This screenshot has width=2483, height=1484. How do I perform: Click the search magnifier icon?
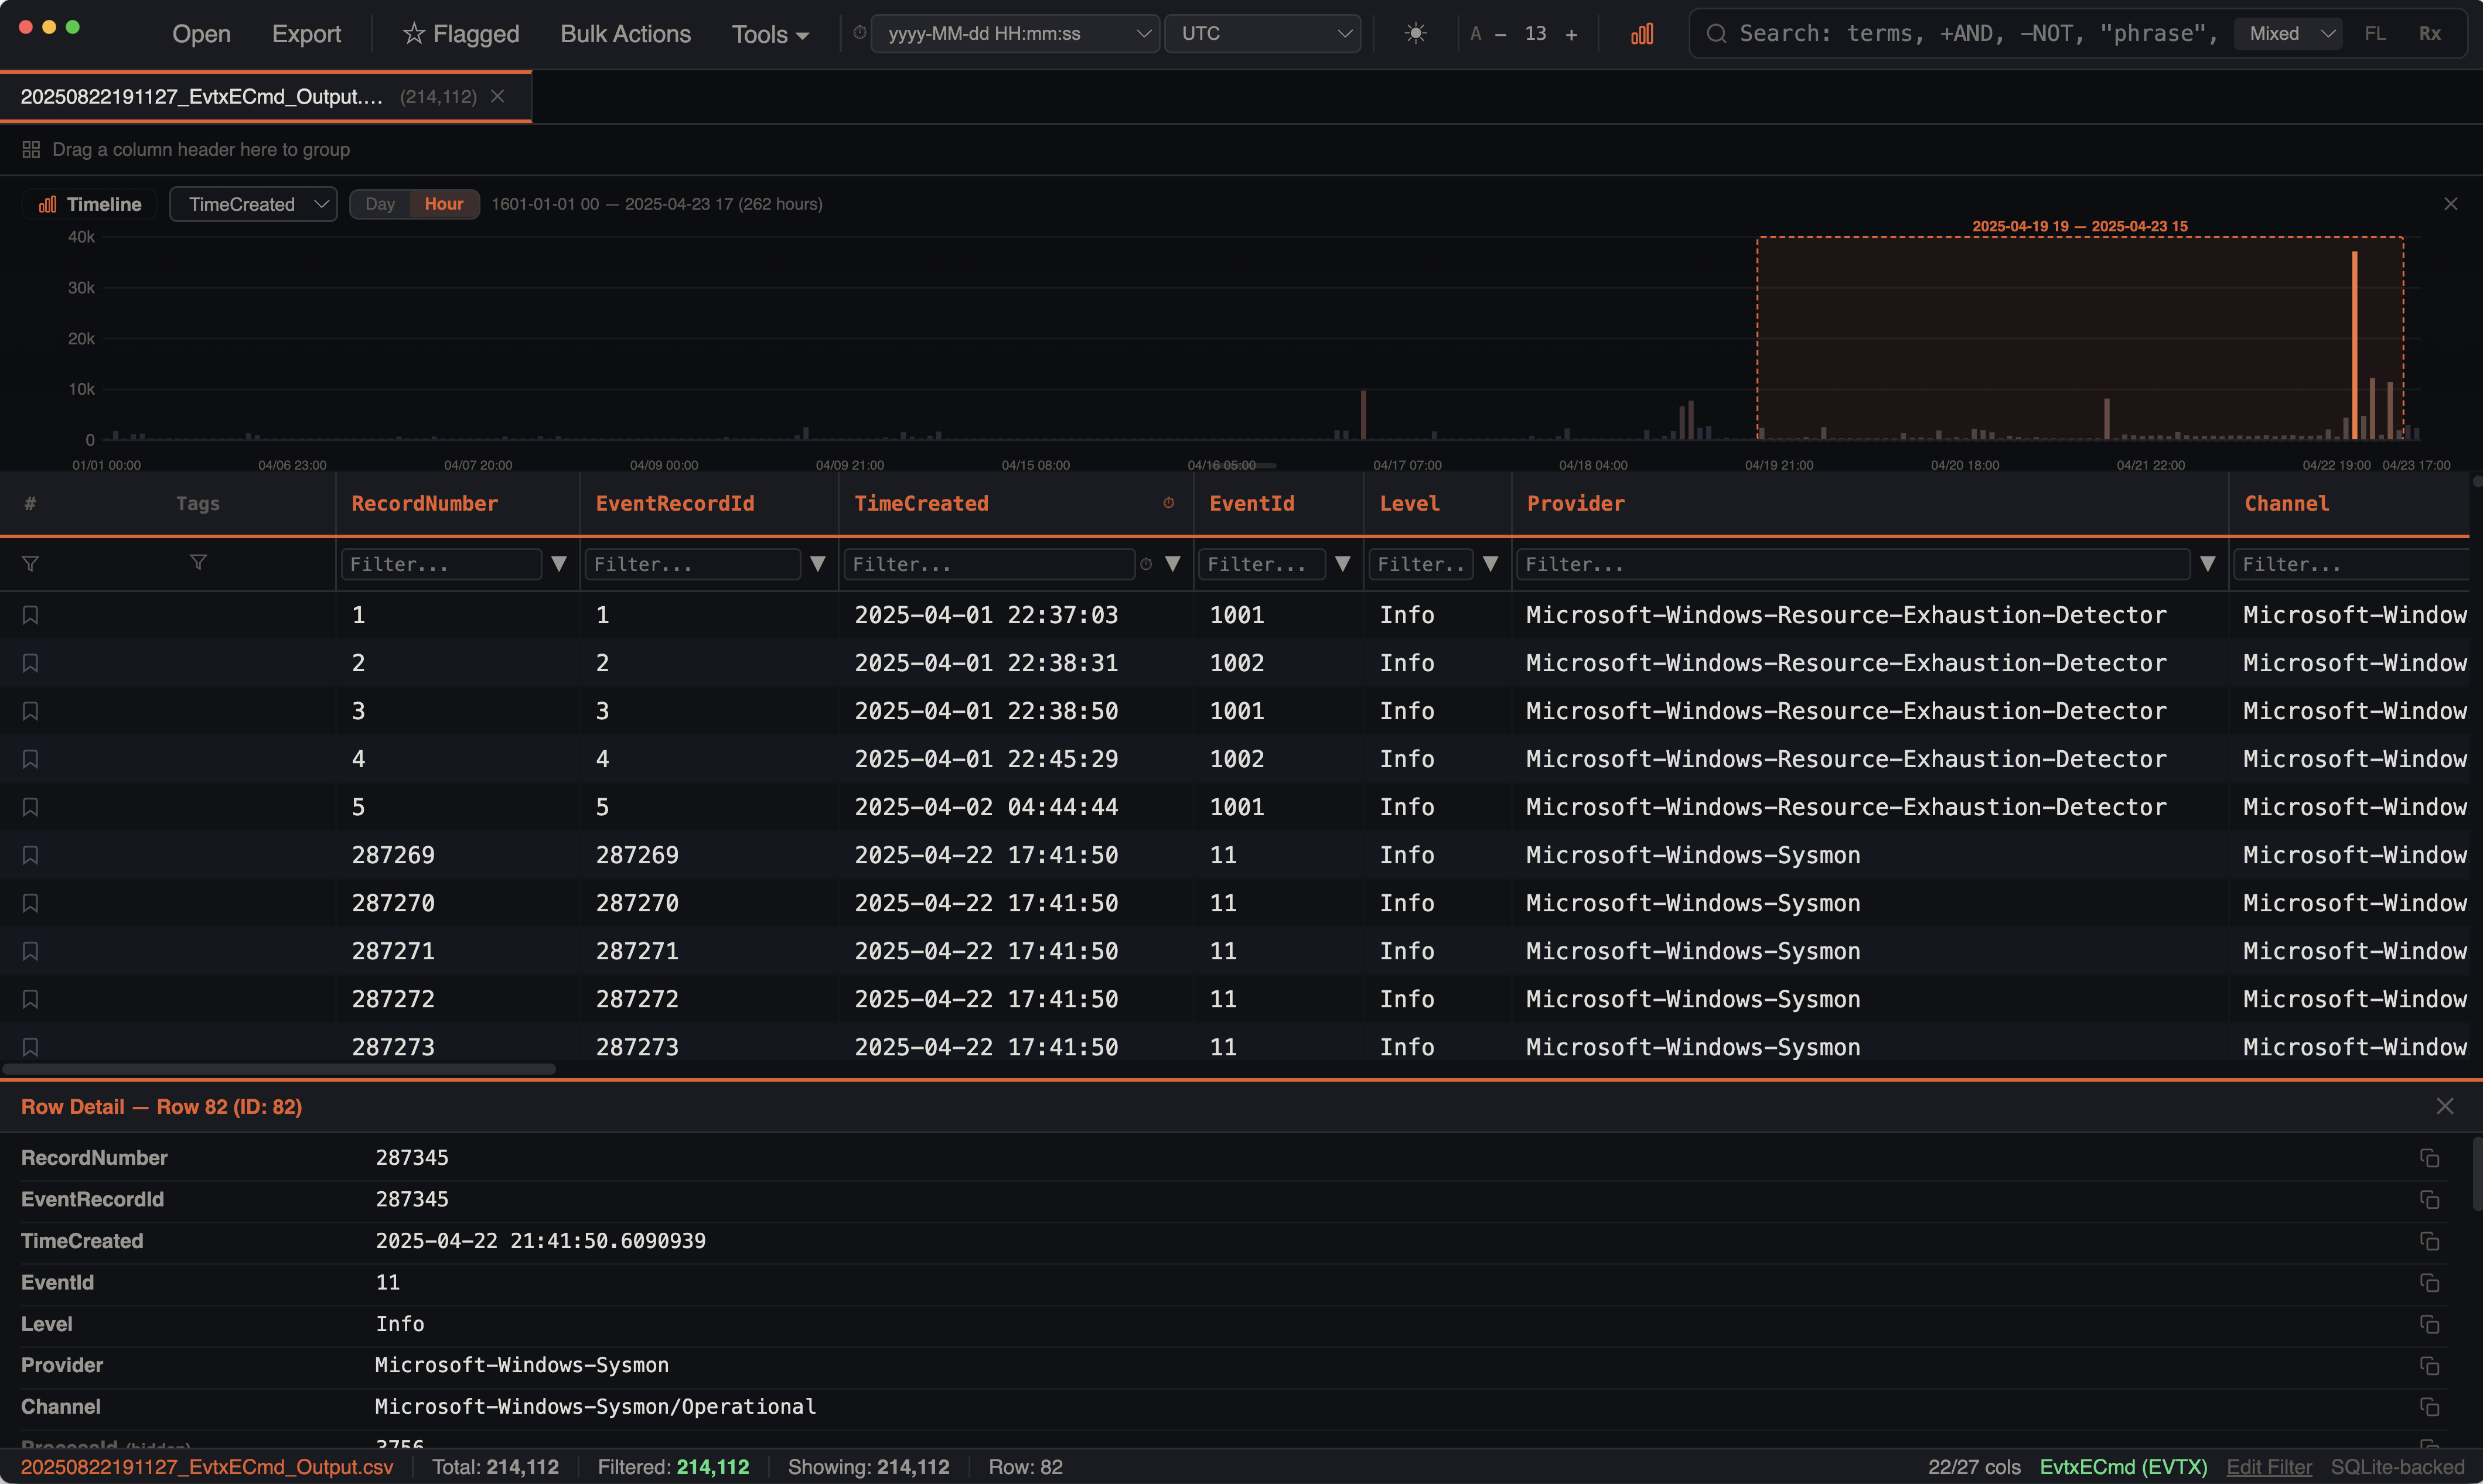click(1715, 33)
